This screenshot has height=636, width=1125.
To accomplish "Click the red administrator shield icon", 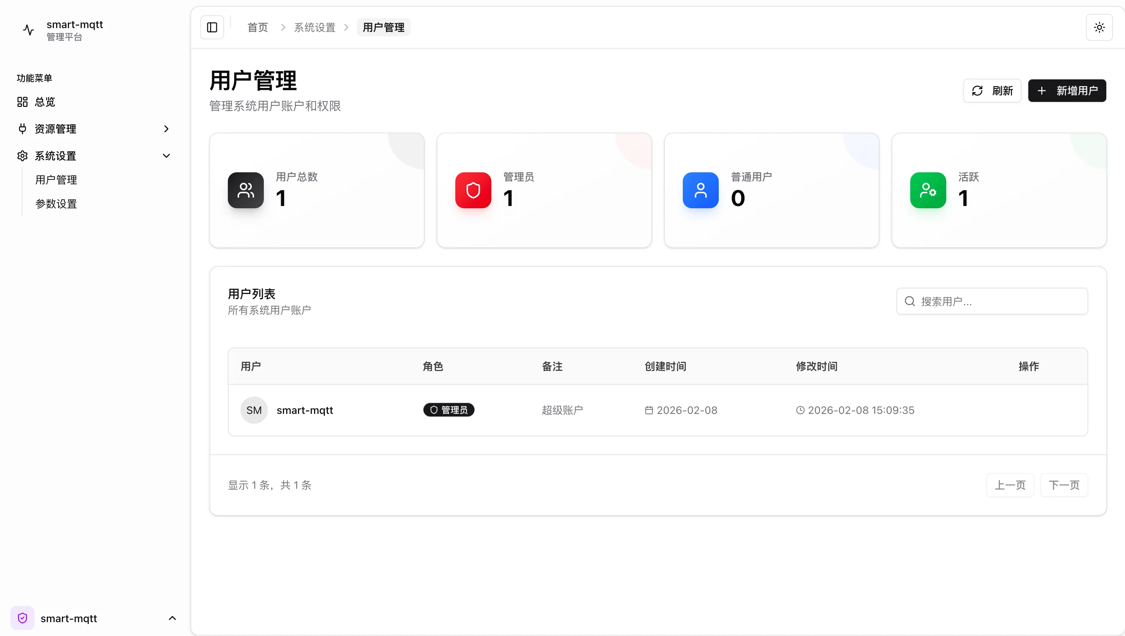I will (x=473, y=190).
